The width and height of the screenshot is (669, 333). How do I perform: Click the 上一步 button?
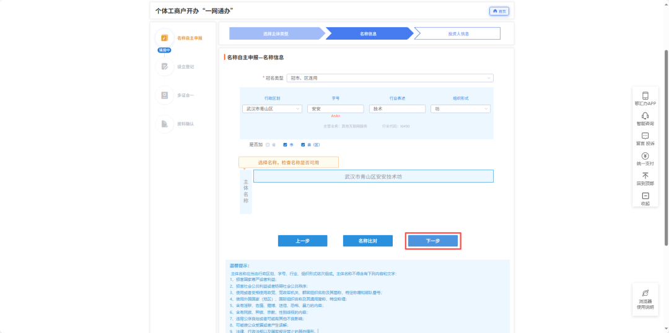point(302,241)
